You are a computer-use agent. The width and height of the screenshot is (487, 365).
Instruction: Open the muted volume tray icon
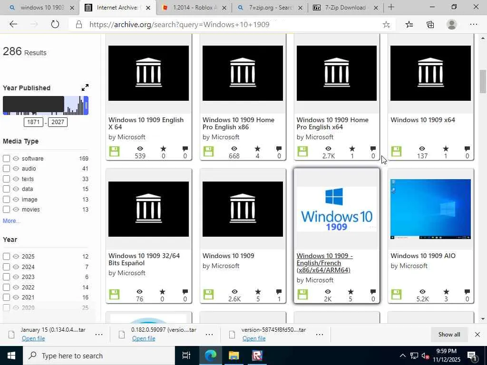[425, 355]
